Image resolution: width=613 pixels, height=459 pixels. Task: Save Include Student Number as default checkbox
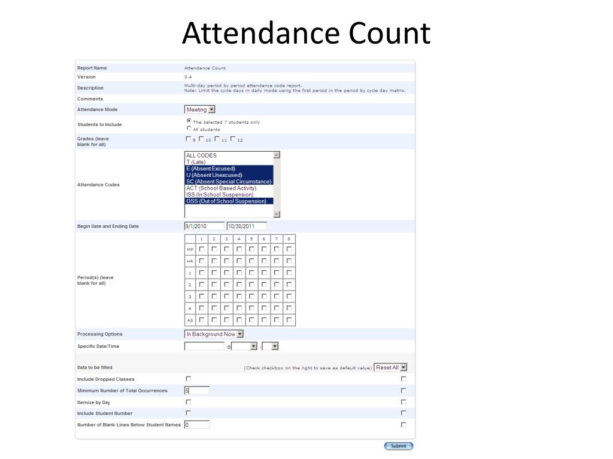(x=403, y=412)
